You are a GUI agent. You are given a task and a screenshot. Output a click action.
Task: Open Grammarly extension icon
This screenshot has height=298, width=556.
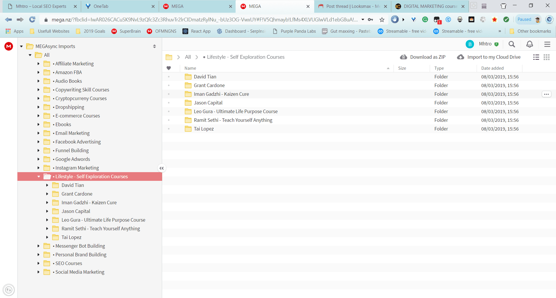[x=425, y=19]
